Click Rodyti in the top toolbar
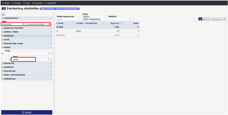The height and width of the screenshot is (115, 228). click(x=6, y=3)
